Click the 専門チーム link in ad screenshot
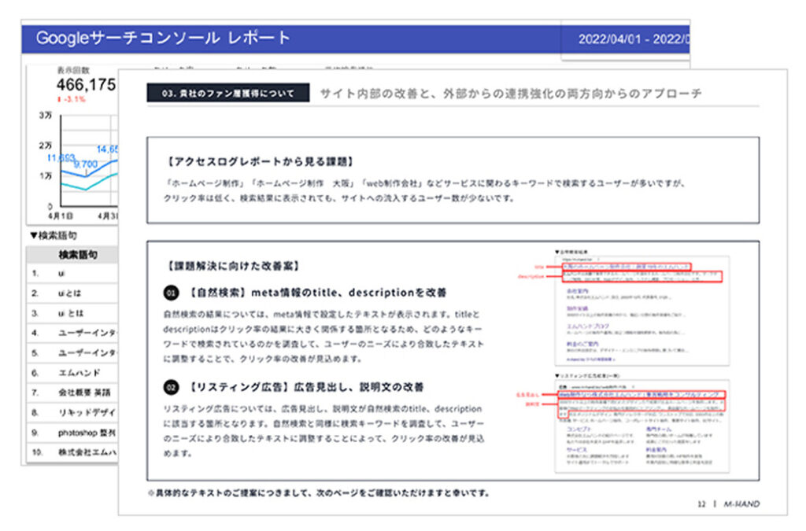This screenshot has width=806, height=531. point(659,429)
